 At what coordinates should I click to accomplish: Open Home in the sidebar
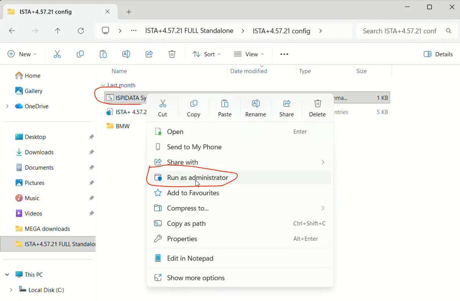(28, 76)
